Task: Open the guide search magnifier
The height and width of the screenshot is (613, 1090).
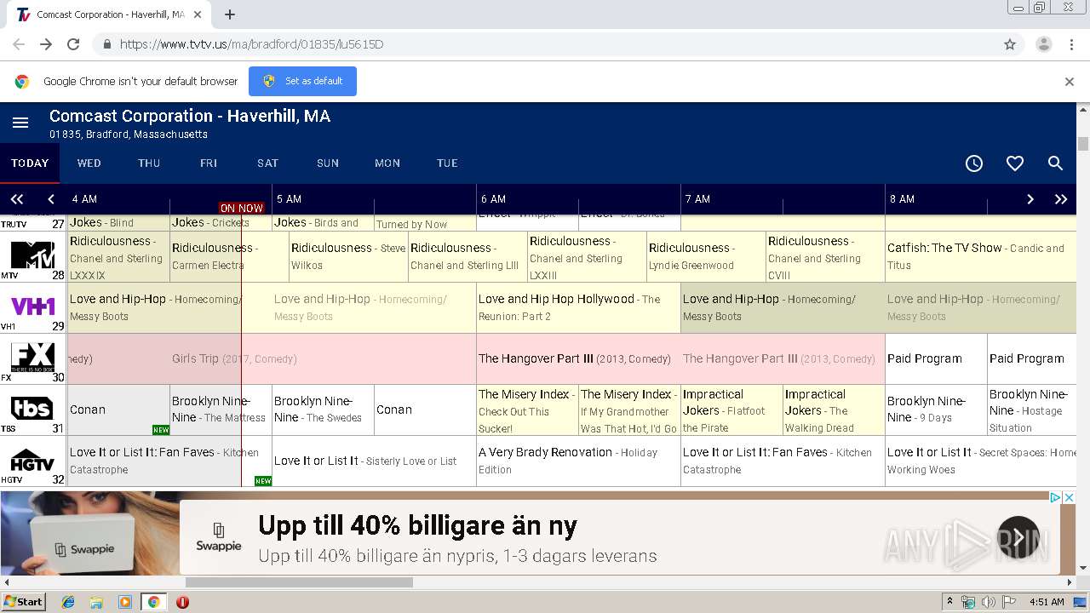Action: click(x=1056, y=163)
